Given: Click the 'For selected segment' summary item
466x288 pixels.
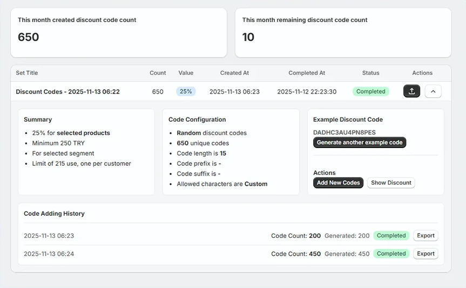Looking at the screenshot, I should coord(63,153).
